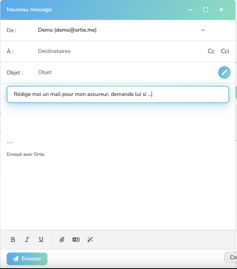Focus the AI prompt text box
The height and width of the screenshot is (269, 237).
[118, 94]
